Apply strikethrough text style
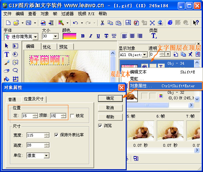This screenshot has width=203, height=172. coord(106,36)
